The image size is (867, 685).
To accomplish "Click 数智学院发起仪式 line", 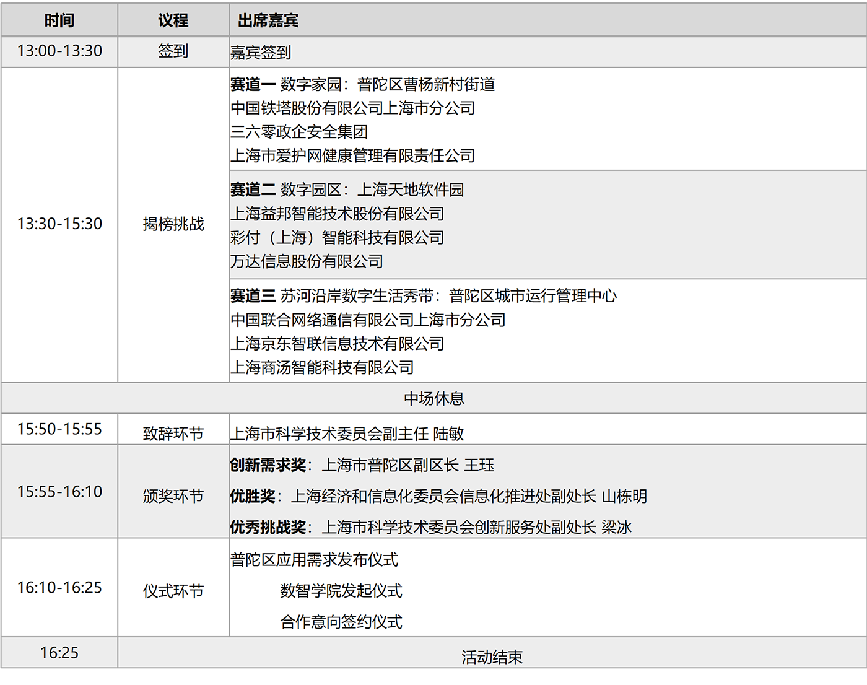I will [341, 591].
